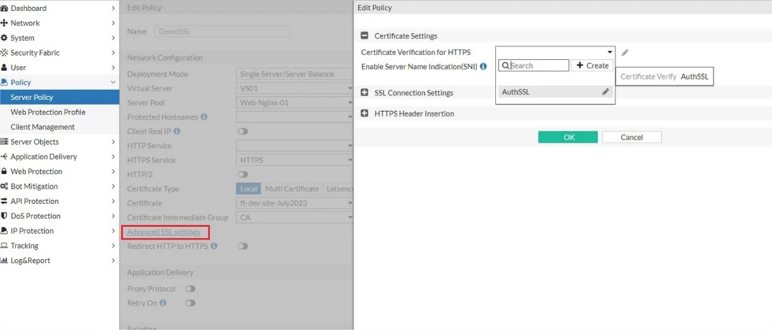Toggle Redirect HTTP to HTTPS switch
Screen dimensions: 772x330
tap(243, 246)
